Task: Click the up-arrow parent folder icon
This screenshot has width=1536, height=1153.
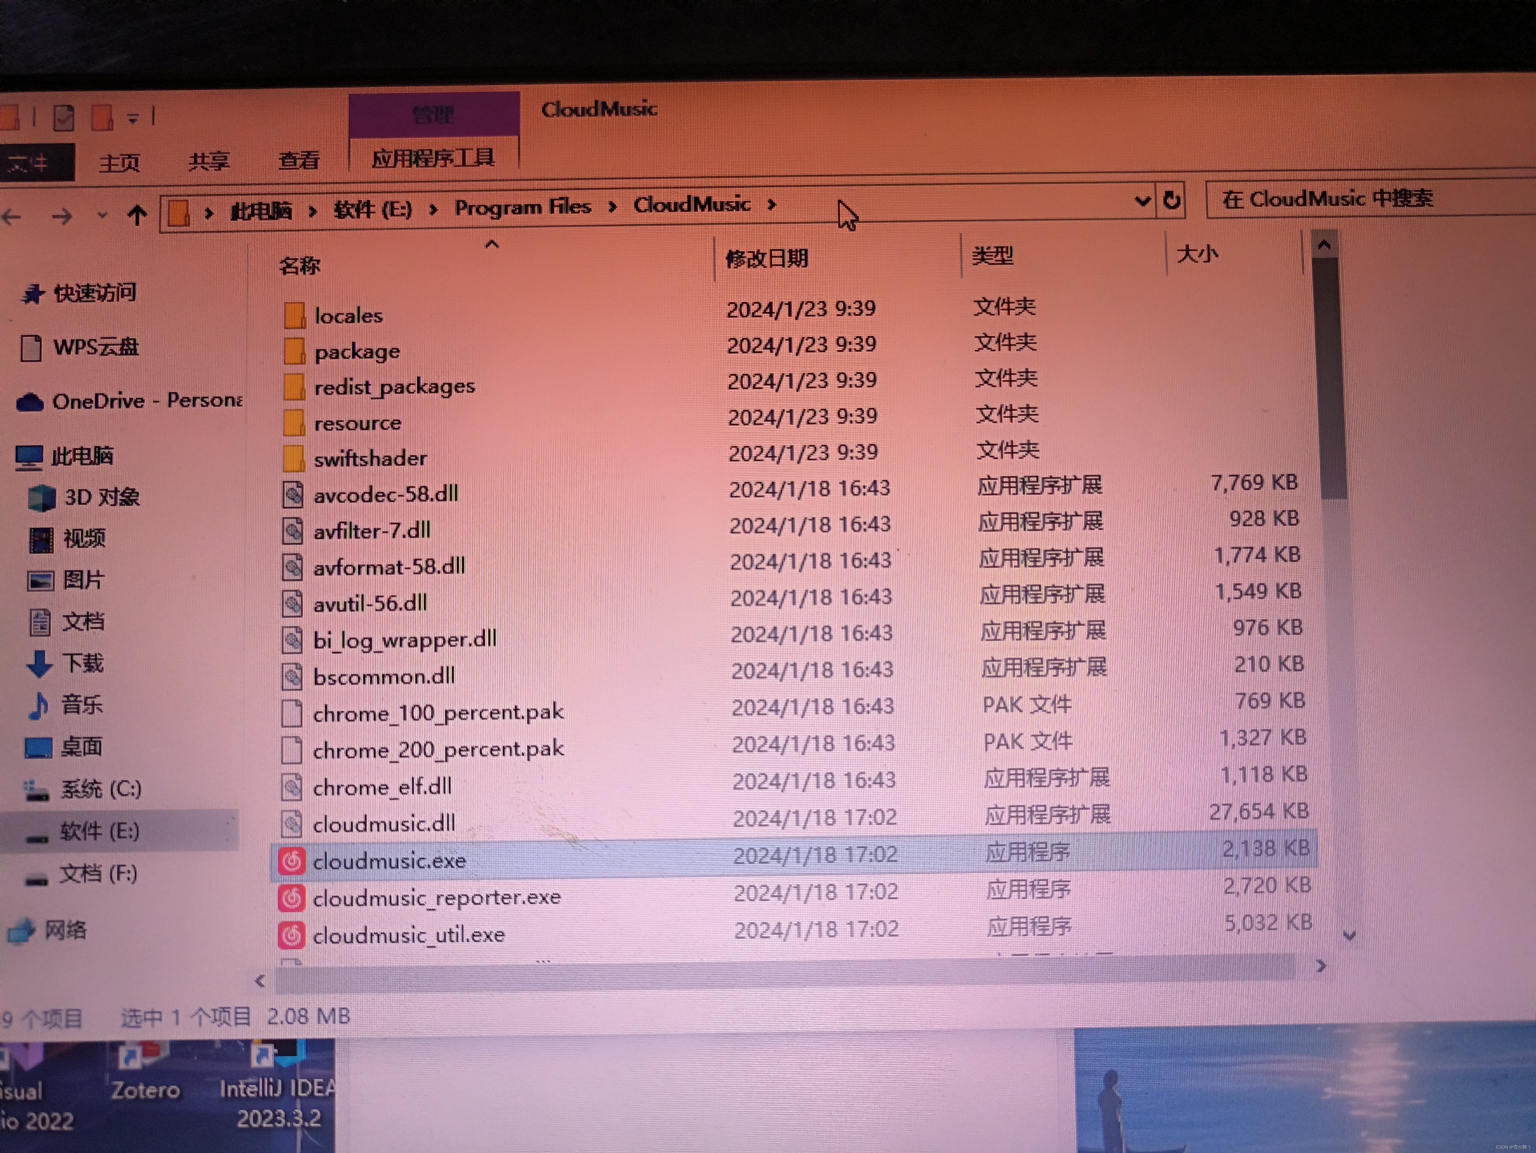Action: click(x=137, y=215)
